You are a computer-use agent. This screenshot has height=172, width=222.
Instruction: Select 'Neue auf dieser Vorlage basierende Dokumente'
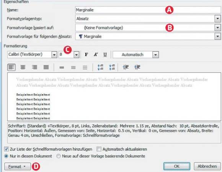[58, 156]
